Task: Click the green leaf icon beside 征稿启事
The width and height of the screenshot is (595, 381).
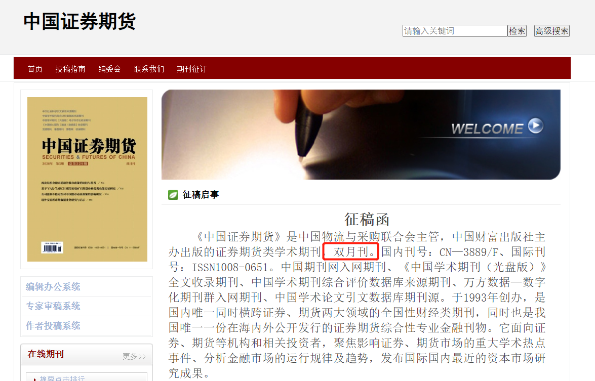Action: point(173,195)
